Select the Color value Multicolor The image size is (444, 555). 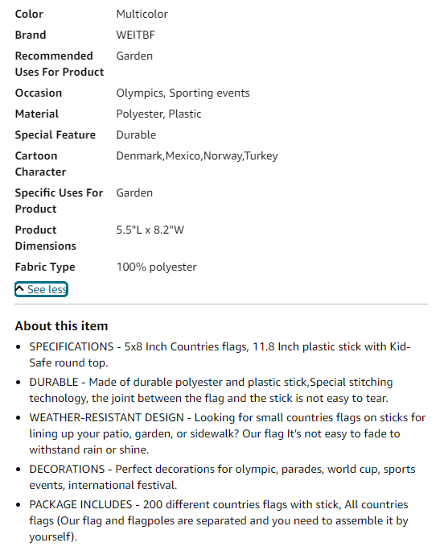pyautogui.click(x=142, y=14)
